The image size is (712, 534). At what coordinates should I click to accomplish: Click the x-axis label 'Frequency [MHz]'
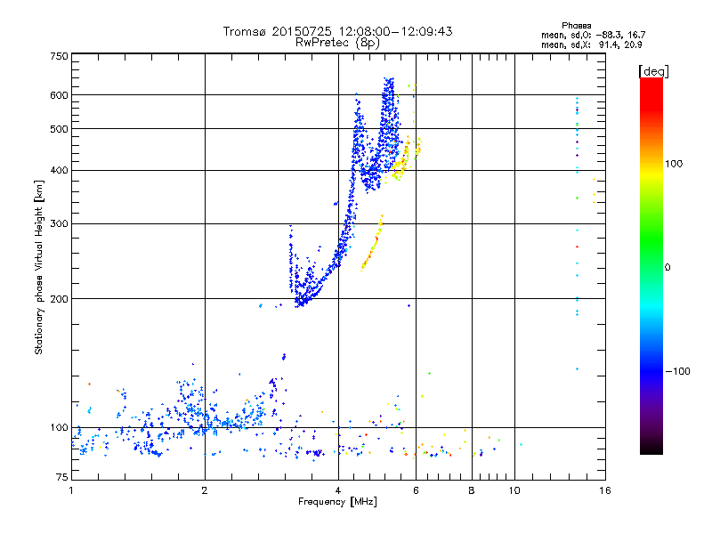coord(337,502)
